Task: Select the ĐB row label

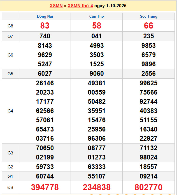Action: pos(10,187)
